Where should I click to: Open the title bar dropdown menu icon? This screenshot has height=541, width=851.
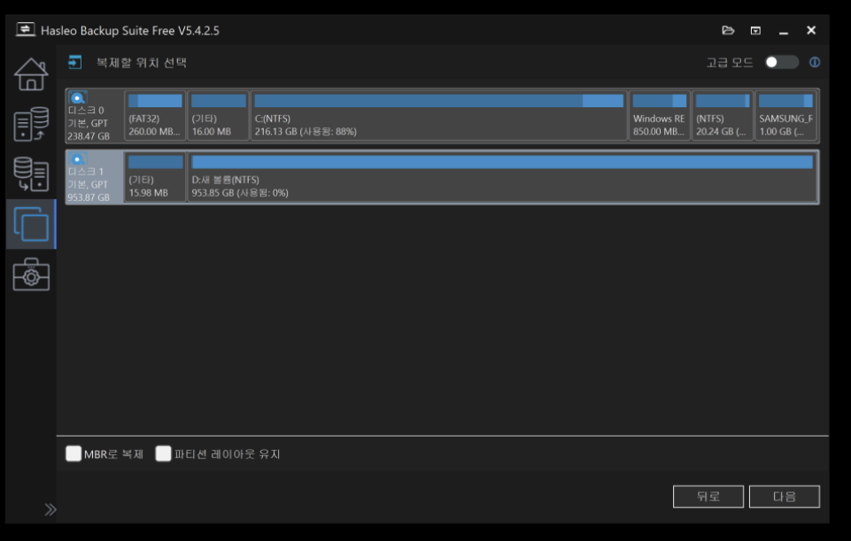tap(755, 30)
